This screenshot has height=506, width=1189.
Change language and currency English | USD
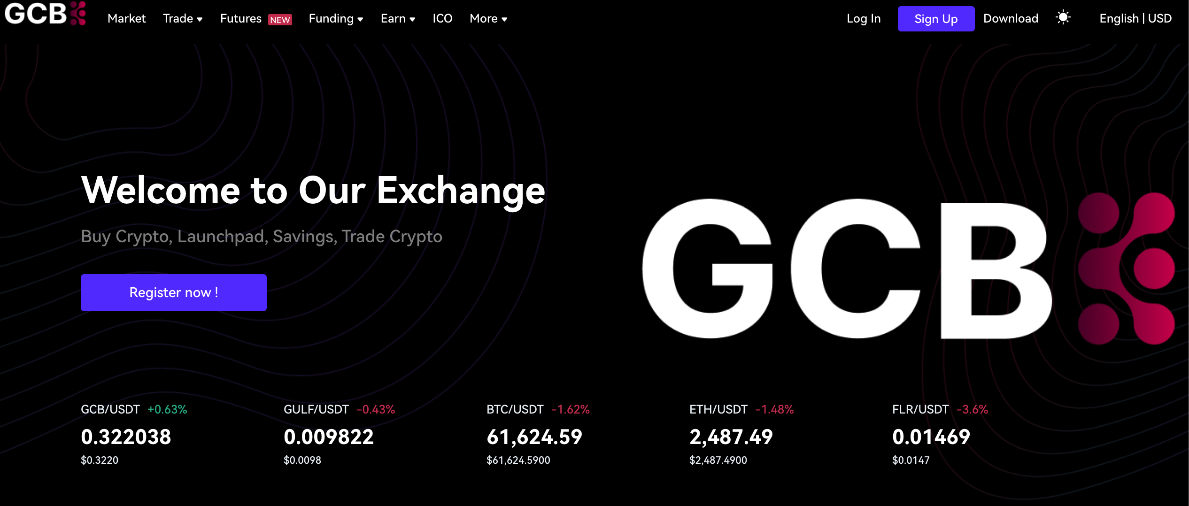pyautogui.click(x=1135, y=19)
